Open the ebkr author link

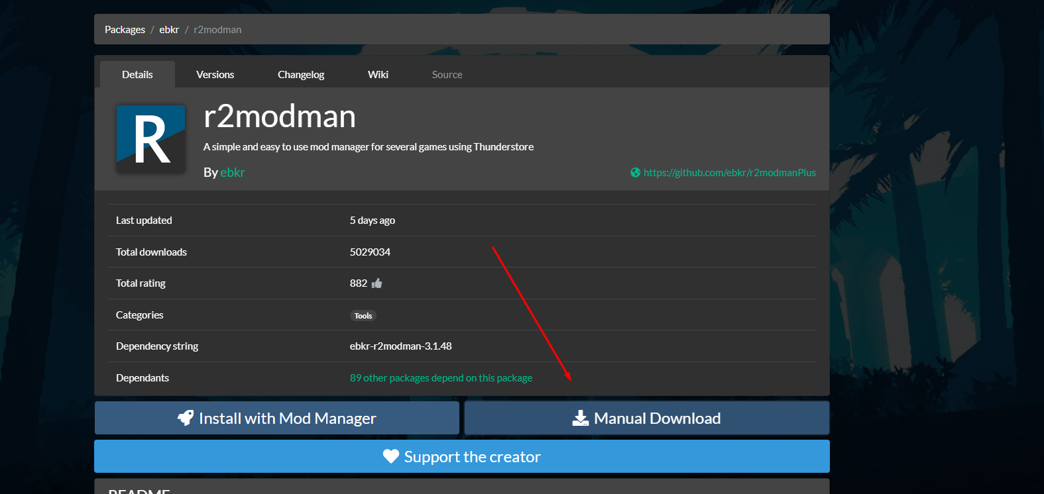pos(233,172)
